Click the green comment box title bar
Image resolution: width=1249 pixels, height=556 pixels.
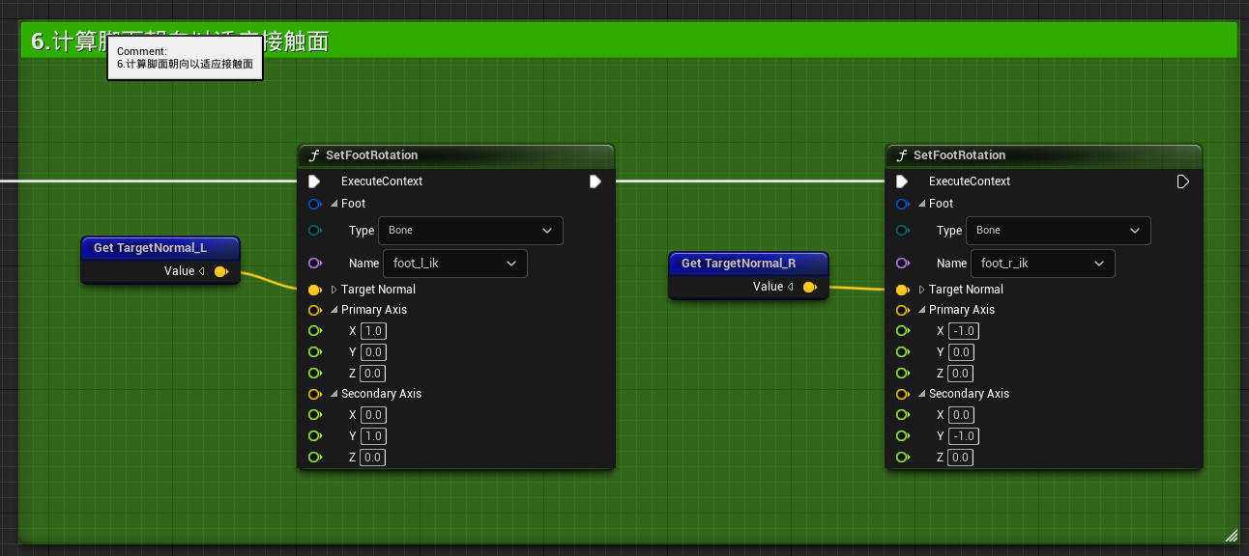tap(628, 41)
